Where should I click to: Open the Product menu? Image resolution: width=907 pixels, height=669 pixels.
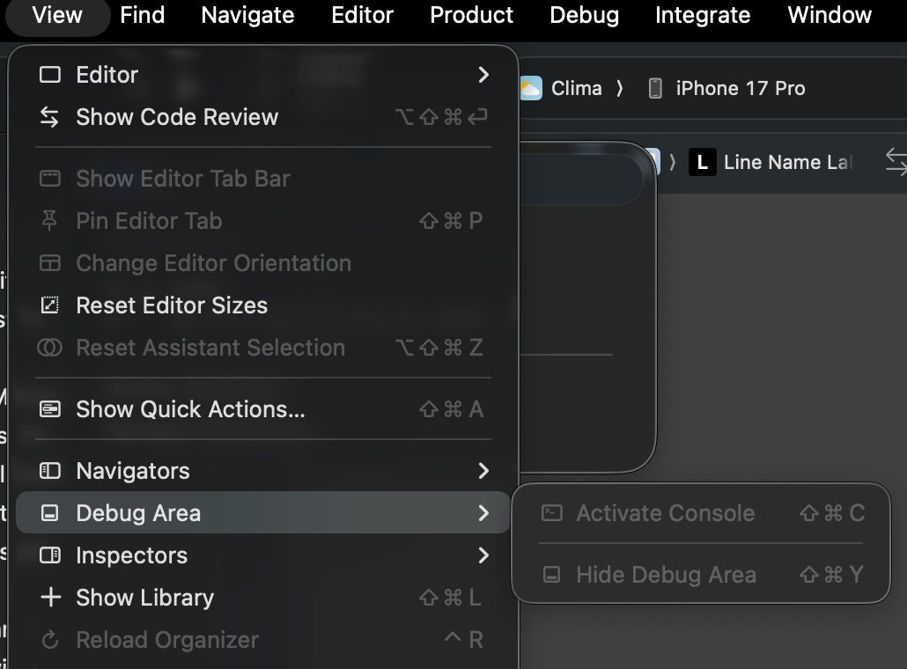tap(471, 15)
